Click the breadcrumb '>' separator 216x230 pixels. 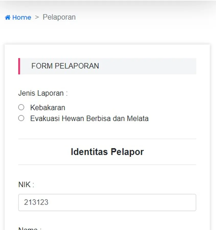[37, 17]
